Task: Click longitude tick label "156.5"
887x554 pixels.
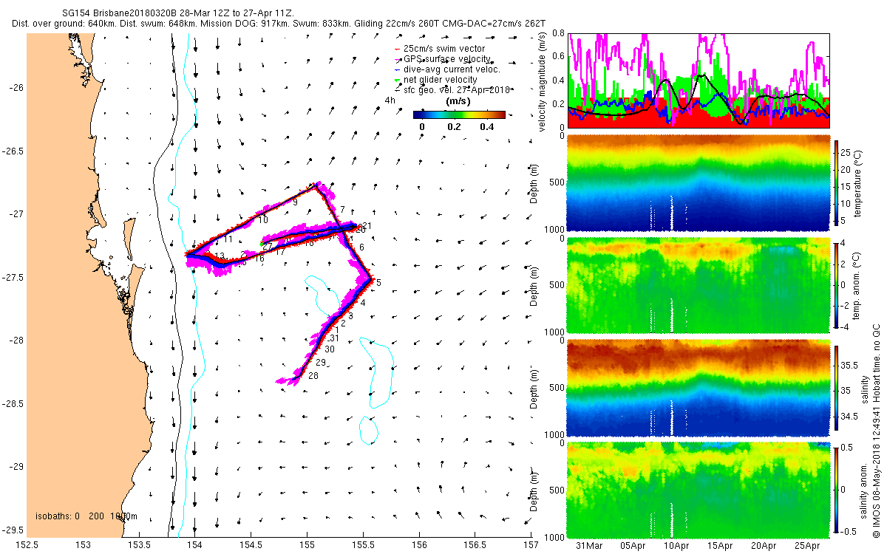Action: (x=475, y=545)
